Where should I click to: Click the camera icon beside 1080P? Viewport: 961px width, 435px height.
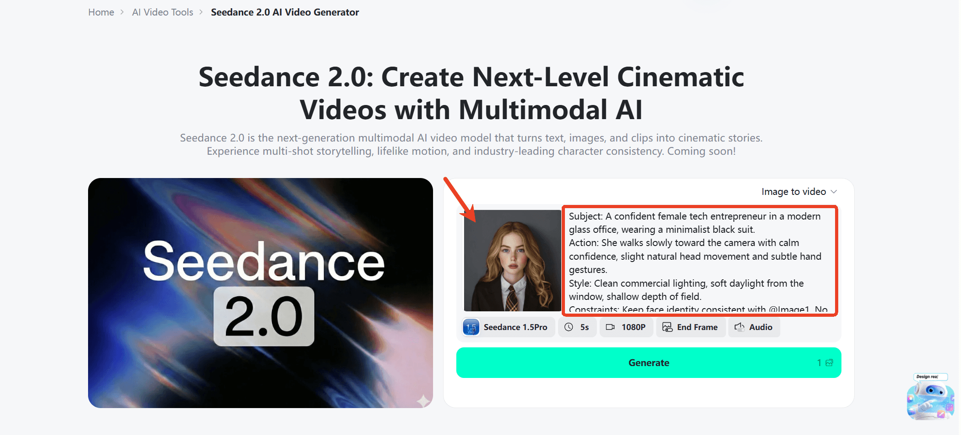610,327
